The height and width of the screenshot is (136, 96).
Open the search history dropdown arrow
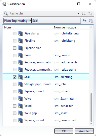[78, 13]
